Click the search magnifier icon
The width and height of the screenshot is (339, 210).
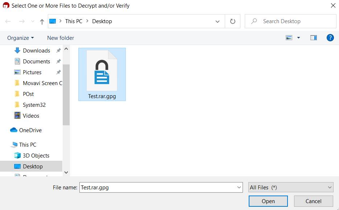pyautogui.click(x=254, y=21)
